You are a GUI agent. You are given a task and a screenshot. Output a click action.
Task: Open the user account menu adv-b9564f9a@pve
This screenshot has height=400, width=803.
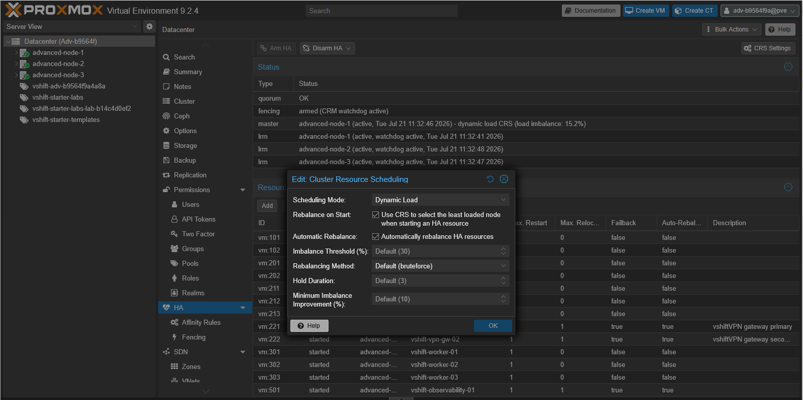point(760,11)
